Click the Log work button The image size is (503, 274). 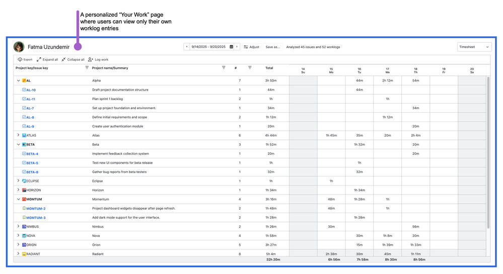pyautogui.click(x=98, y=60)
